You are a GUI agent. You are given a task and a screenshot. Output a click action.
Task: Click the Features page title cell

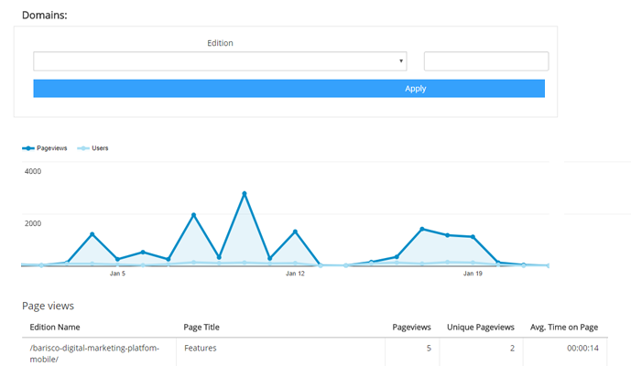pos(200,348)
